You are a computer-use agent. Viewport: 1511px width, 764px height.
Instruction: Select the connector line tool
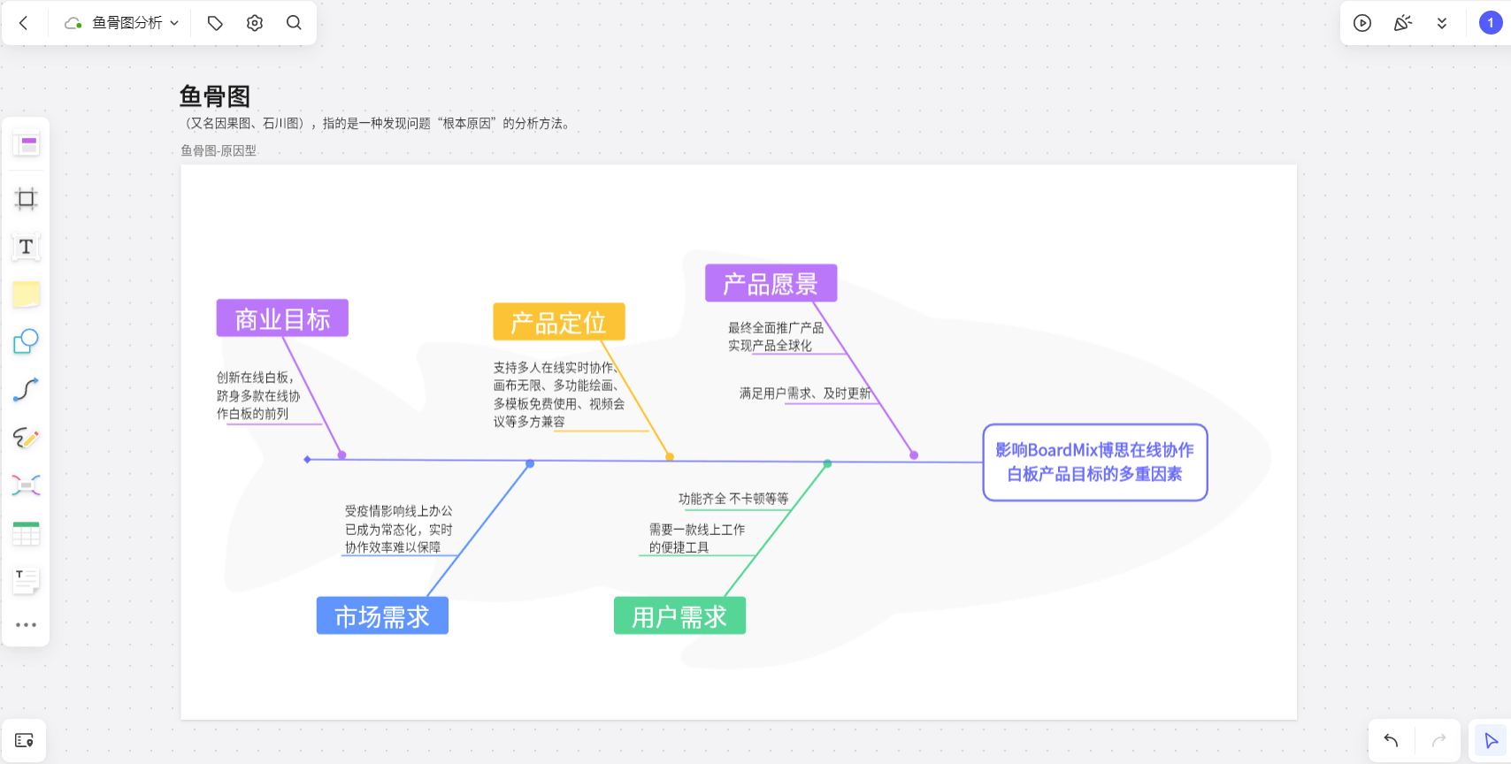tap(27, 390)
